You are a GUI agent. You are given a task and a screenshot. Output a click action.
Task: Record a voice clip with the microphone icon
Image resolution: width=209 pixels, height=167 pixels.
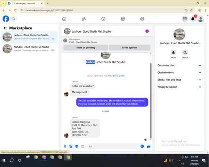tap(65, 146)
